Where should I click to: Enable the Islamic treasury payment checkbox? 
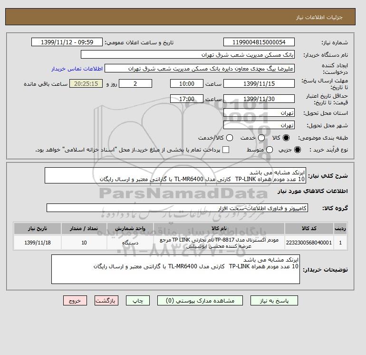tap(226, 150)
